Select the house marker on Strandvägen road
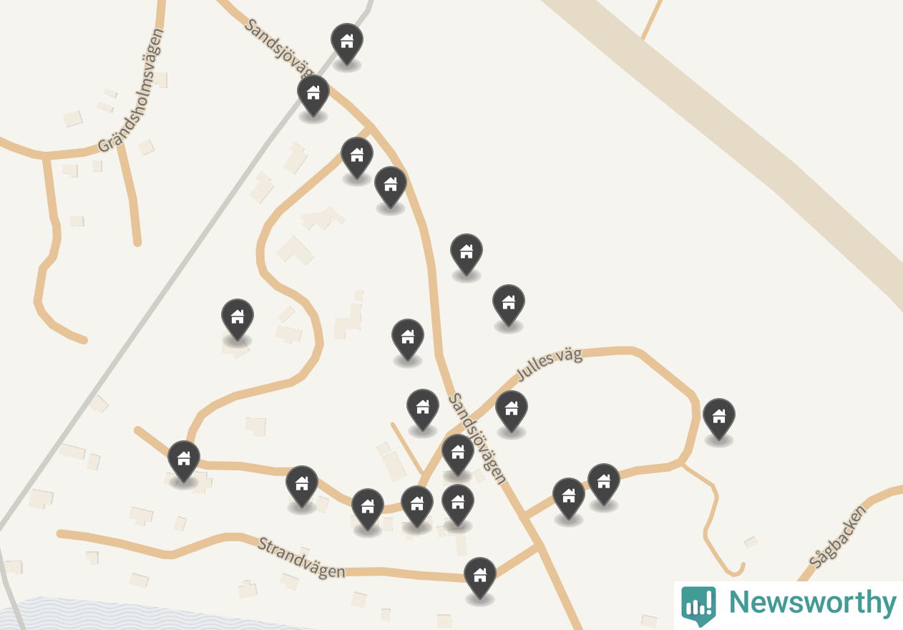Screen dimensions: 903x630 (480, 577)
